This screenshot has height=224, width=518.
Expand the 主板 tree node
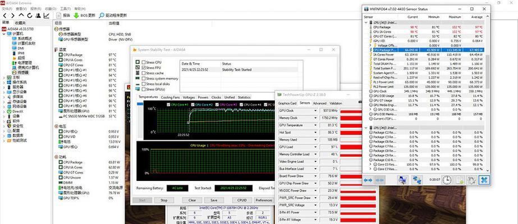click(x=4, y=77)
